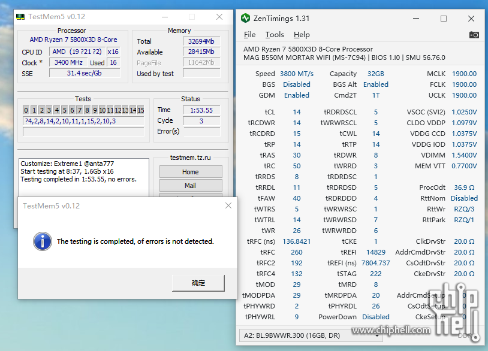Viewport: 488px width, 351px height.
Task: Click the test progress bar under the sequence
Action: pos(83,132)
